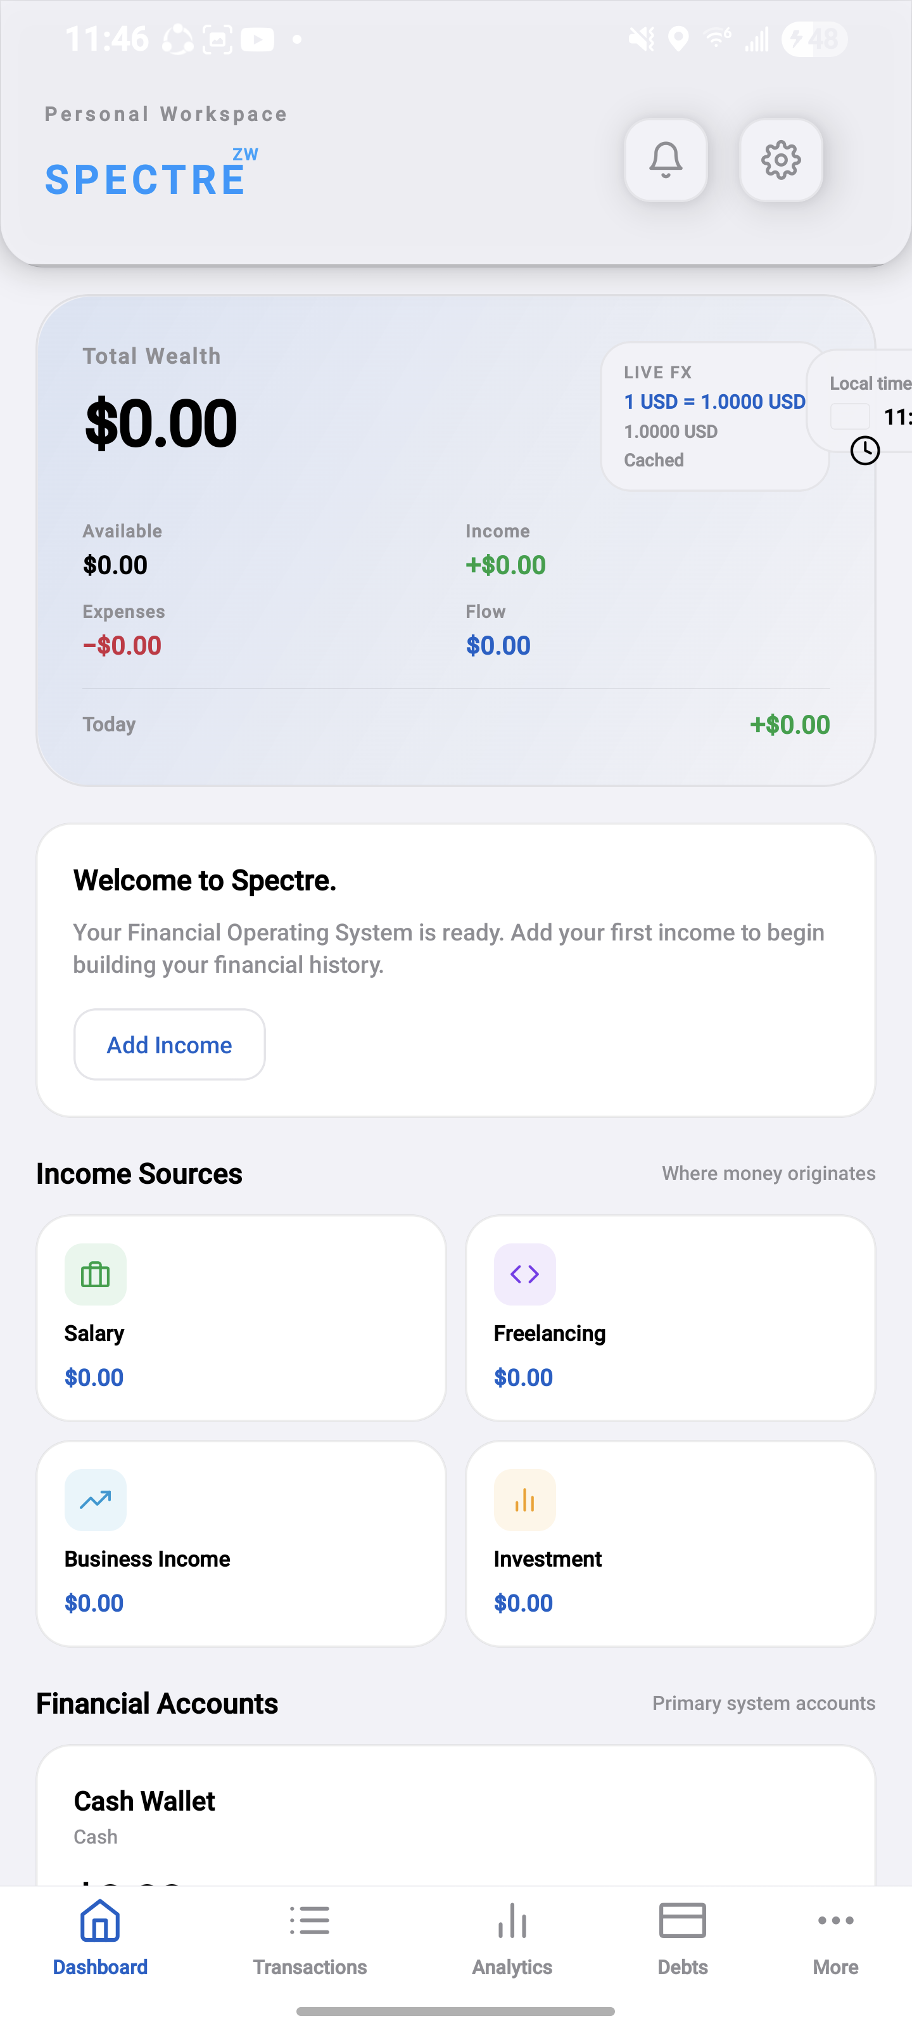Tap the Salary briefcase icon
This screenshot has height=2028, width=912.
(95, 1274)
